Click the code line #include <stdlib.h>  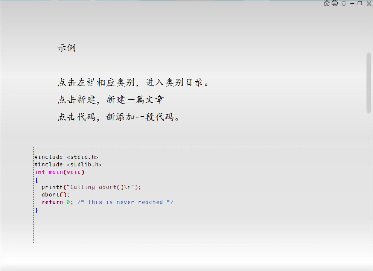click(68, 164)
